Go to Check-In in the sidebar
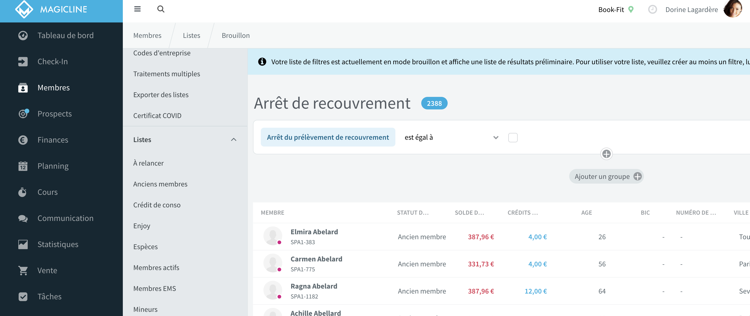Screen dimensions: 750x316 (x=61, y=61)
